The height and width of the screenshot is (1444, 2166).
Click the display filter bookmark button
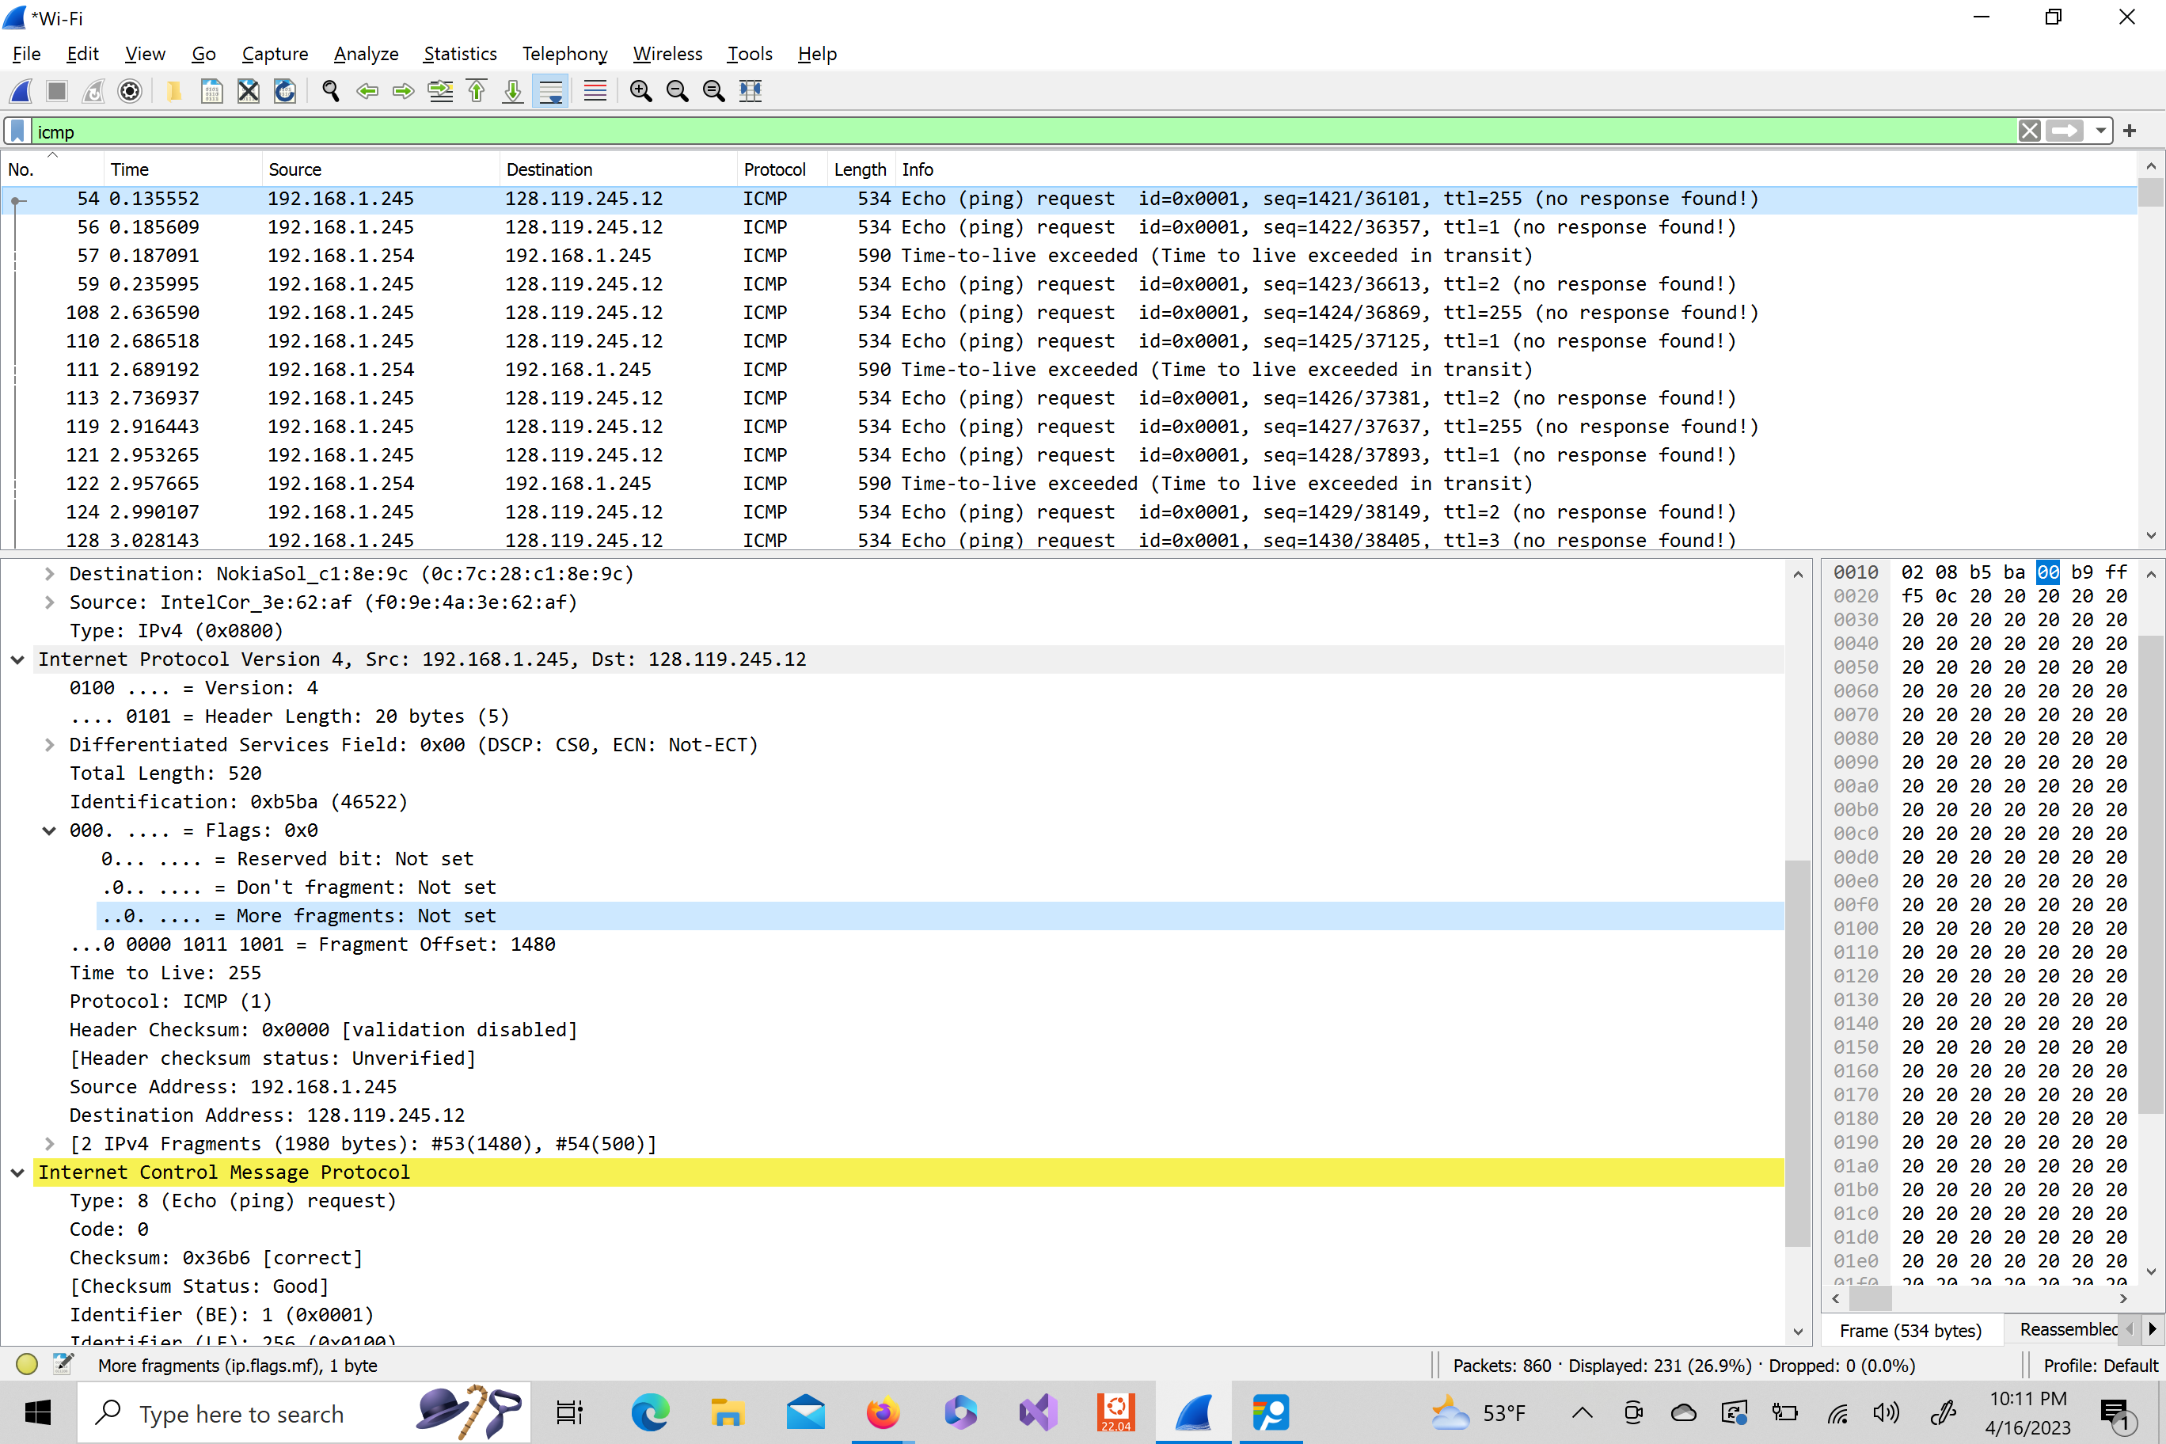17,131
